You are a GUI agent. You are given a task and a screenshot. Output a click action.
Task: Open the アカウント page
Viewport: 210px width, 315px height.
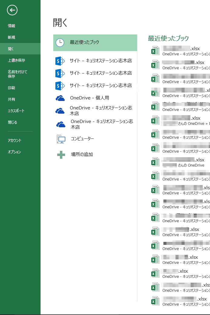[x=20, y=141]
